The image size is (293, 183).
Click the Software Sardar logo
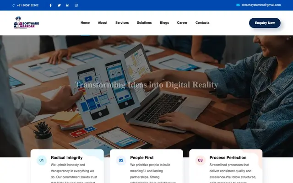coord(26,23)
